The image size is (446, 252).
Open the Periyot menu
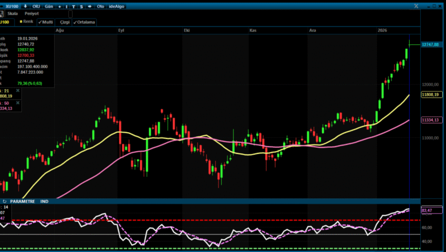[32, 13]
